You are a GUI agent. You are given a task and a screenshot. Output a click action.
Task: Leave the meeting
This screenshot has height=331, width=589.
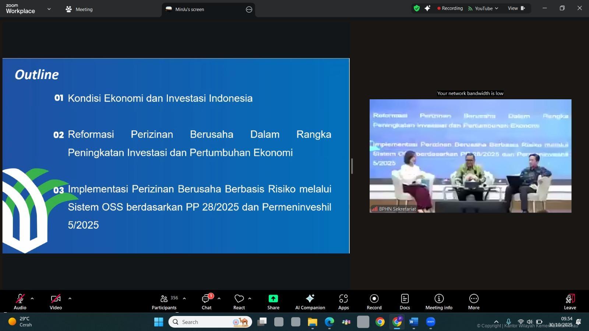click(569, 302)
